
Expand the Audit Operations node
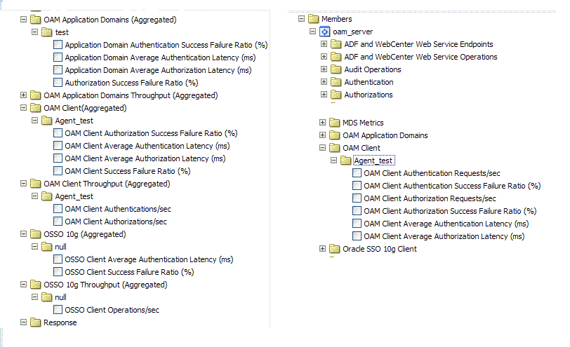[324, 69]
